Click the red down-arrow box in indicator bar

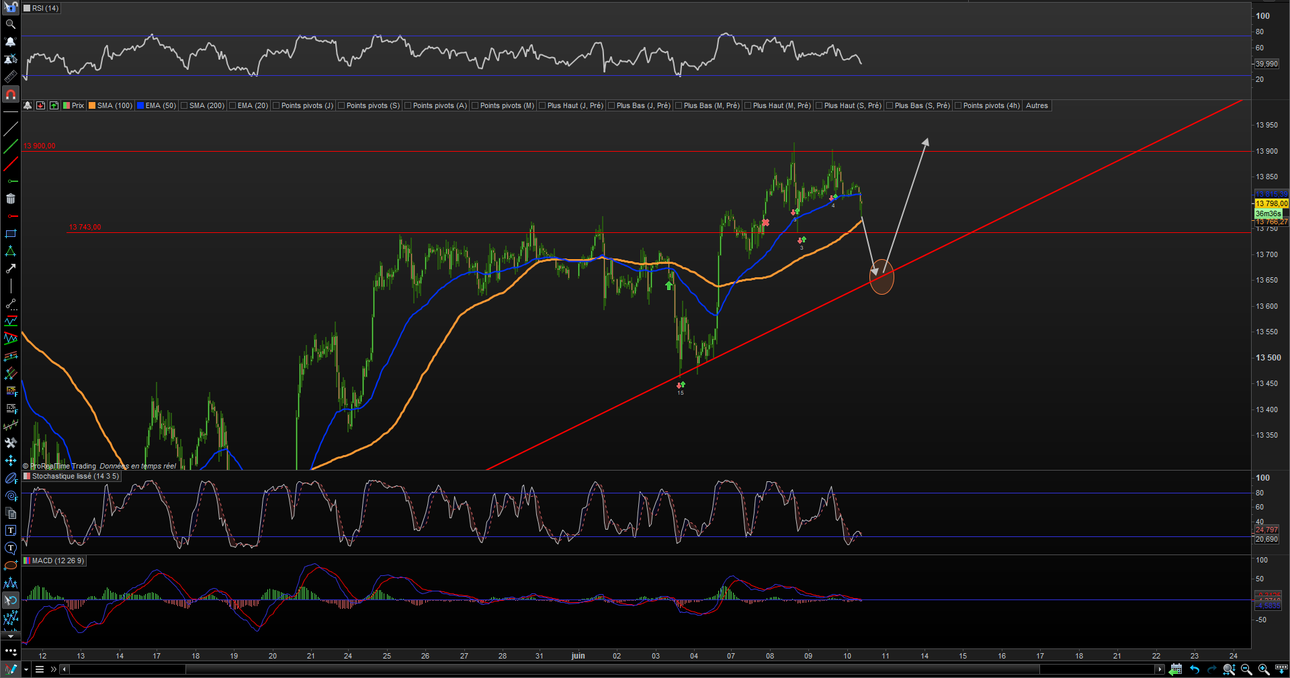[41, 105]
